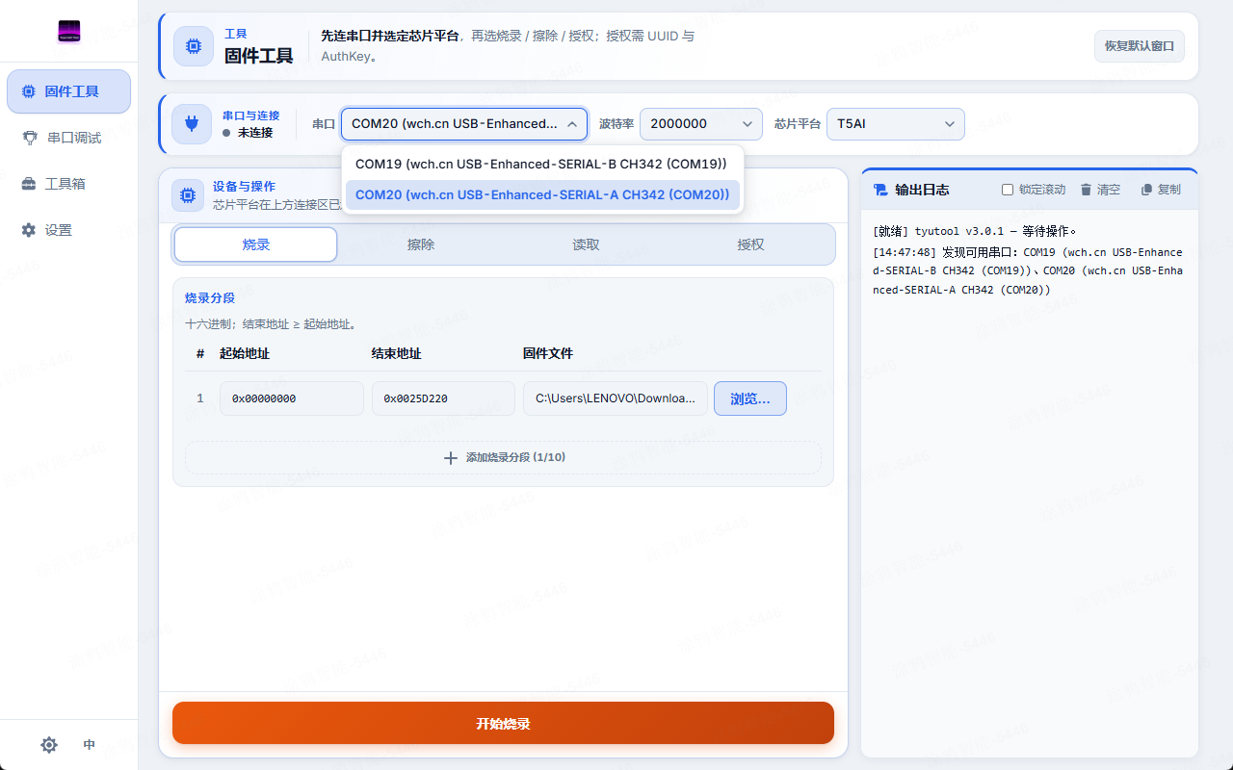Click the app logo in sidebar
Viewport: 1233px width, 770px height.
pos(68,32)
